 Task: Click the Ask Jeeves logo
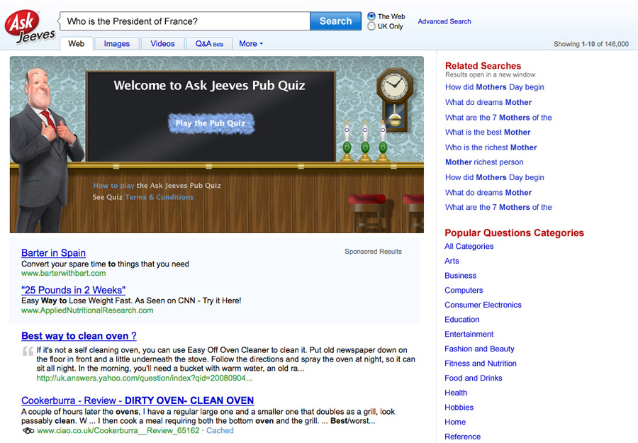pos(30,26)
